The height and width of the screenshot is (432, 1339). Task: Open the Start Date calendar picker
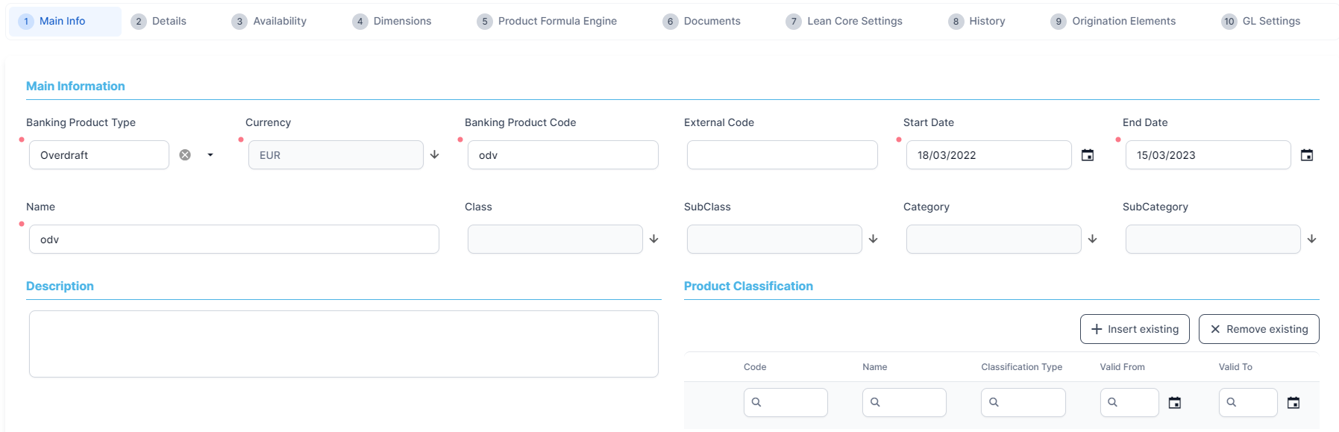point(1088,155)
